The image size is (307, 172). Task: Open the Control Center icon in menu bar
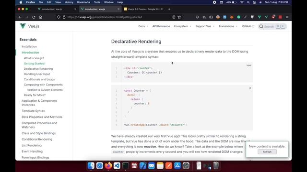254,2
